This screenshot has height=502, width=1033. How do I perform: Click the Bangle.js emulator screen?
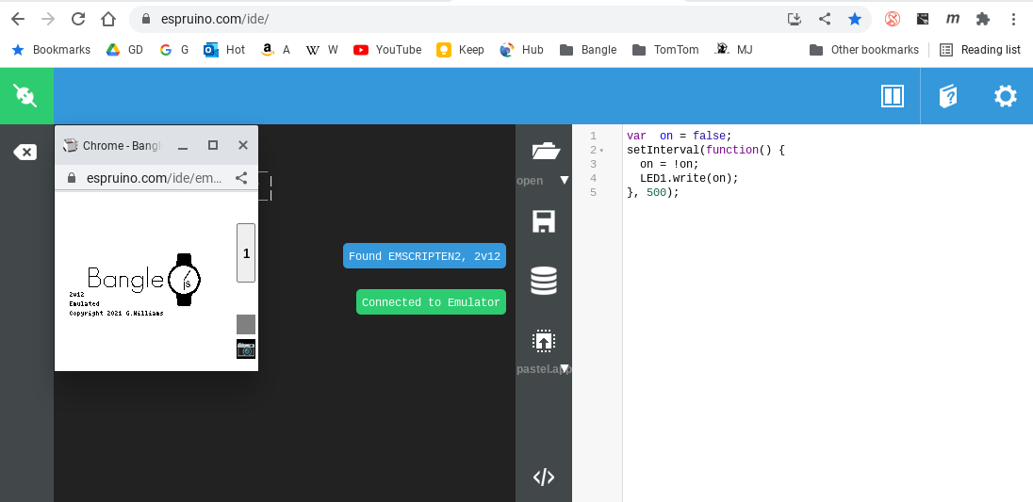pyautogui.click(x=143, y=281)
